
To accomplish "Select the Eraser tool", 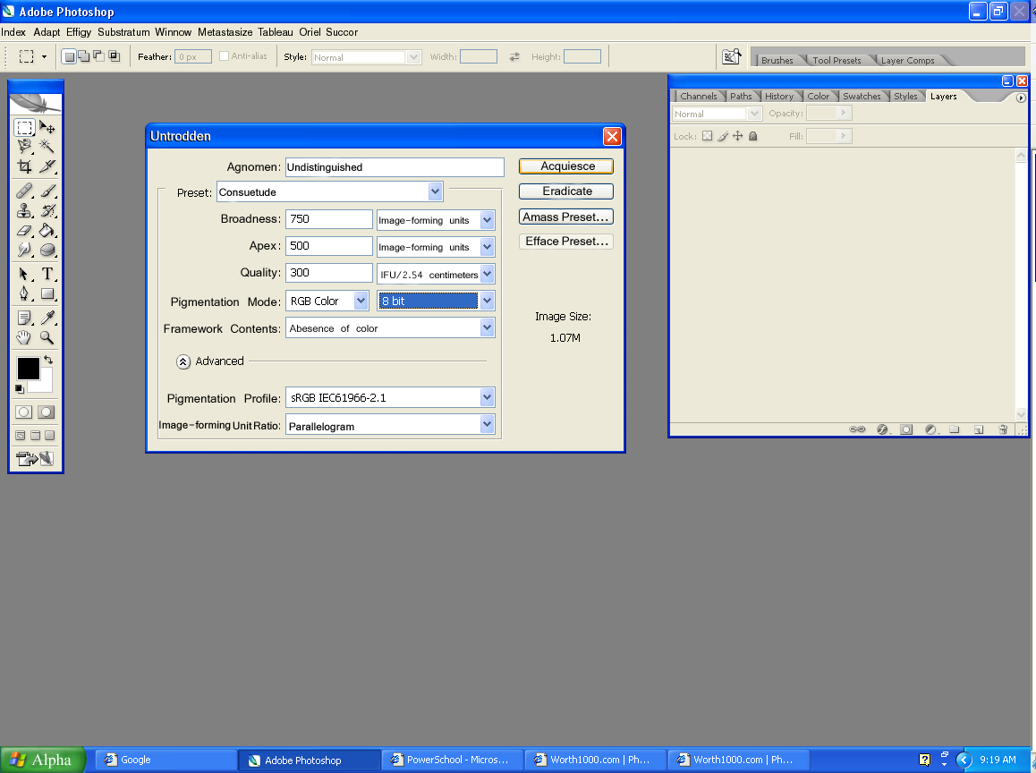I will pos(24,231).
